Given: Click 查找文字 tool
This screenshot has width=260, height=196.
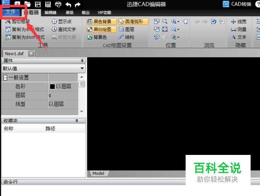Looking at the screenshot, I should pos(63,29).
